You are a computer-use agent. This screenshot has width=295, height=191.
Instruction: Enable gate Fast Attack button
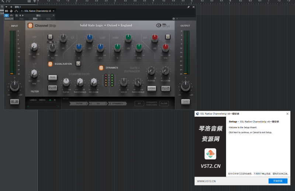[166, 88]
